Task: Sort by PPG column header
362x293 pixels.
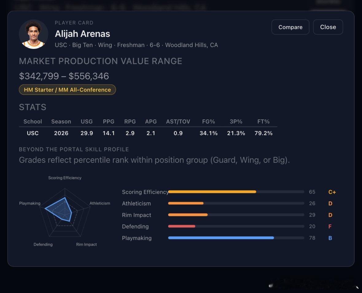Action: [108, 121]
